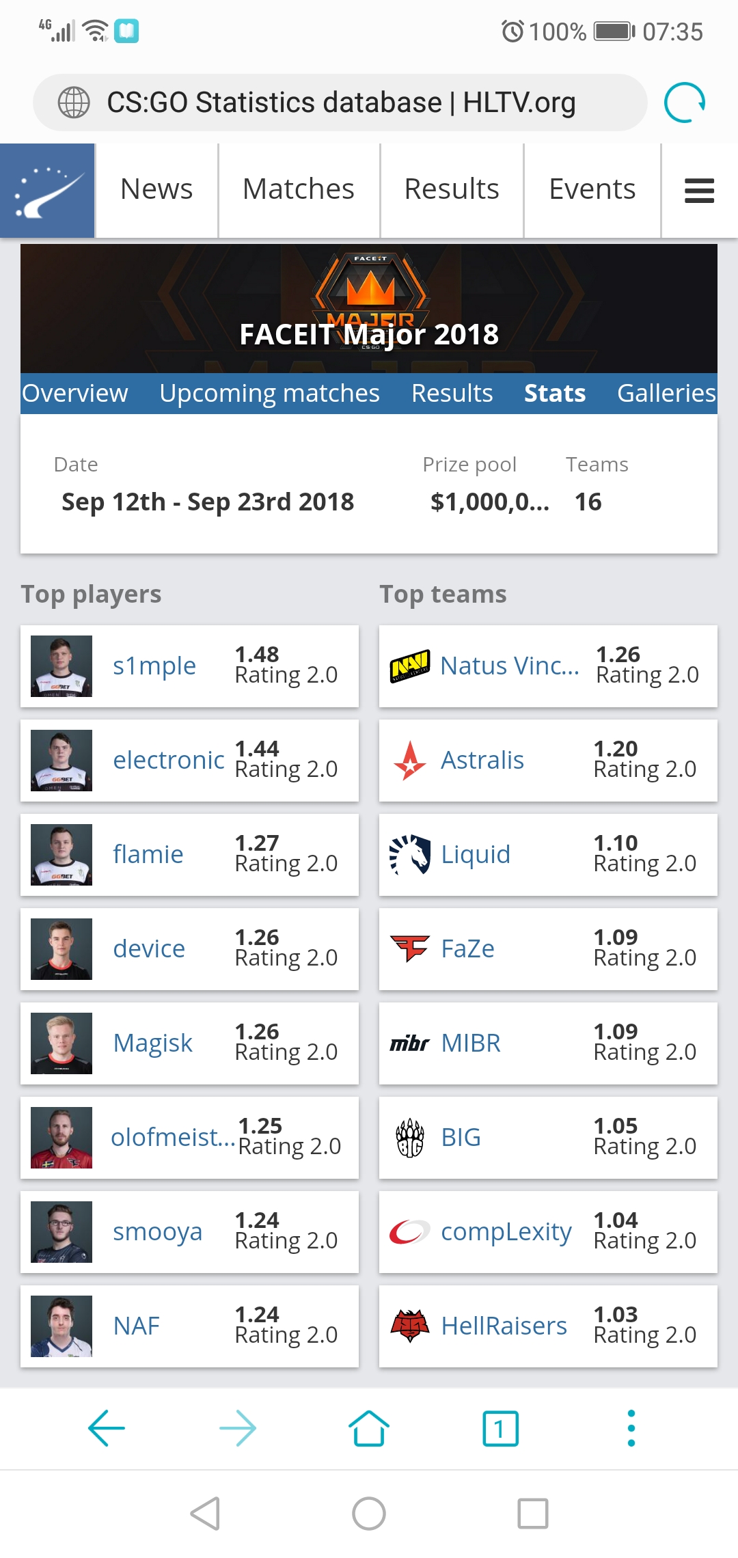Open the Matches menu item
The height and width of the screenshot is (1558, 738).
click(x=299, y=189)
